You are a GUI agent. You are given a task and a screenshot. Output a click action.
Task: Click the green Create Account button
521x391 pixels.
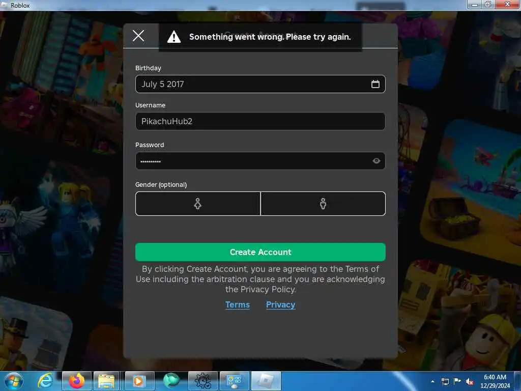pyautogui.click(x=260, y=252)
